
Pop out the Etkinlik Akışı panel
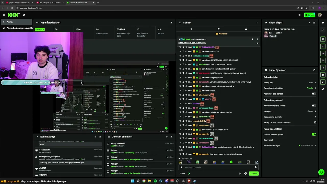coord(100,137)
